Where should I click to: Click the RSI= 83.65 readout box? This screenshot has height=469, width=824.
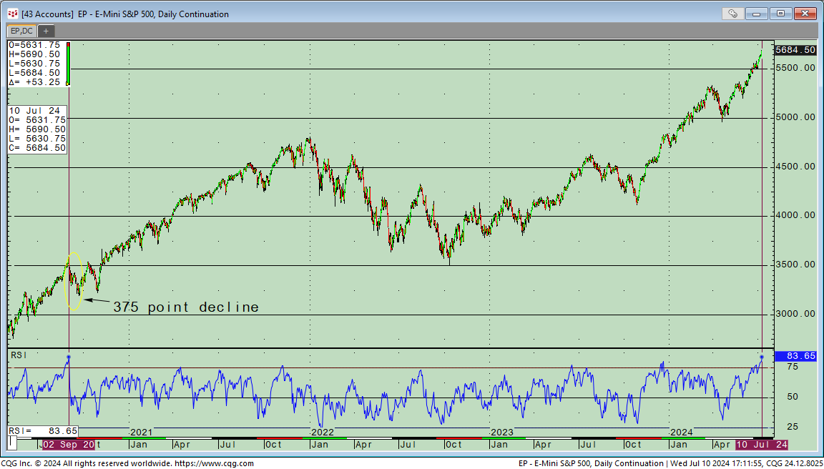(43, 431)
